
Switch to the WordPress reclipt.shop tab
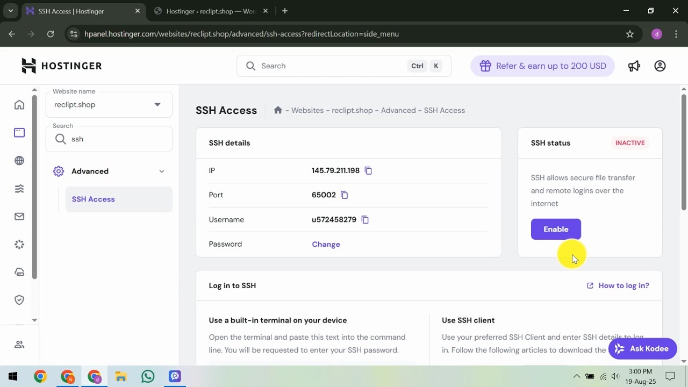210,11
